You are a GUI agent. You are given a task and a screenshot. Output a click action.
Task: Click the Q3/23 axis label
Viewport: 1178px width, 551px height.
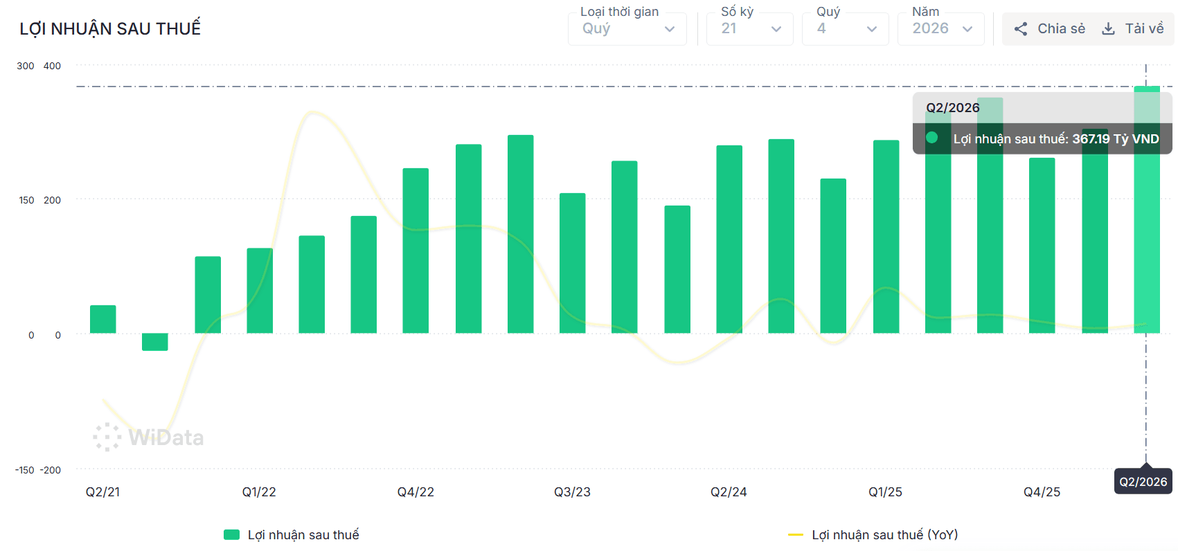[x=573, y=492]
